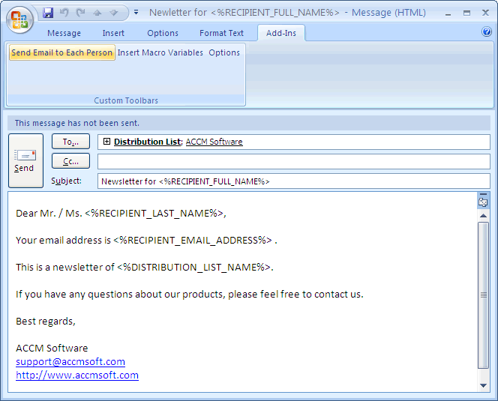The image size is (498, 401).
Task: Select the ACCM Software recipient
Action: (214, 142)
